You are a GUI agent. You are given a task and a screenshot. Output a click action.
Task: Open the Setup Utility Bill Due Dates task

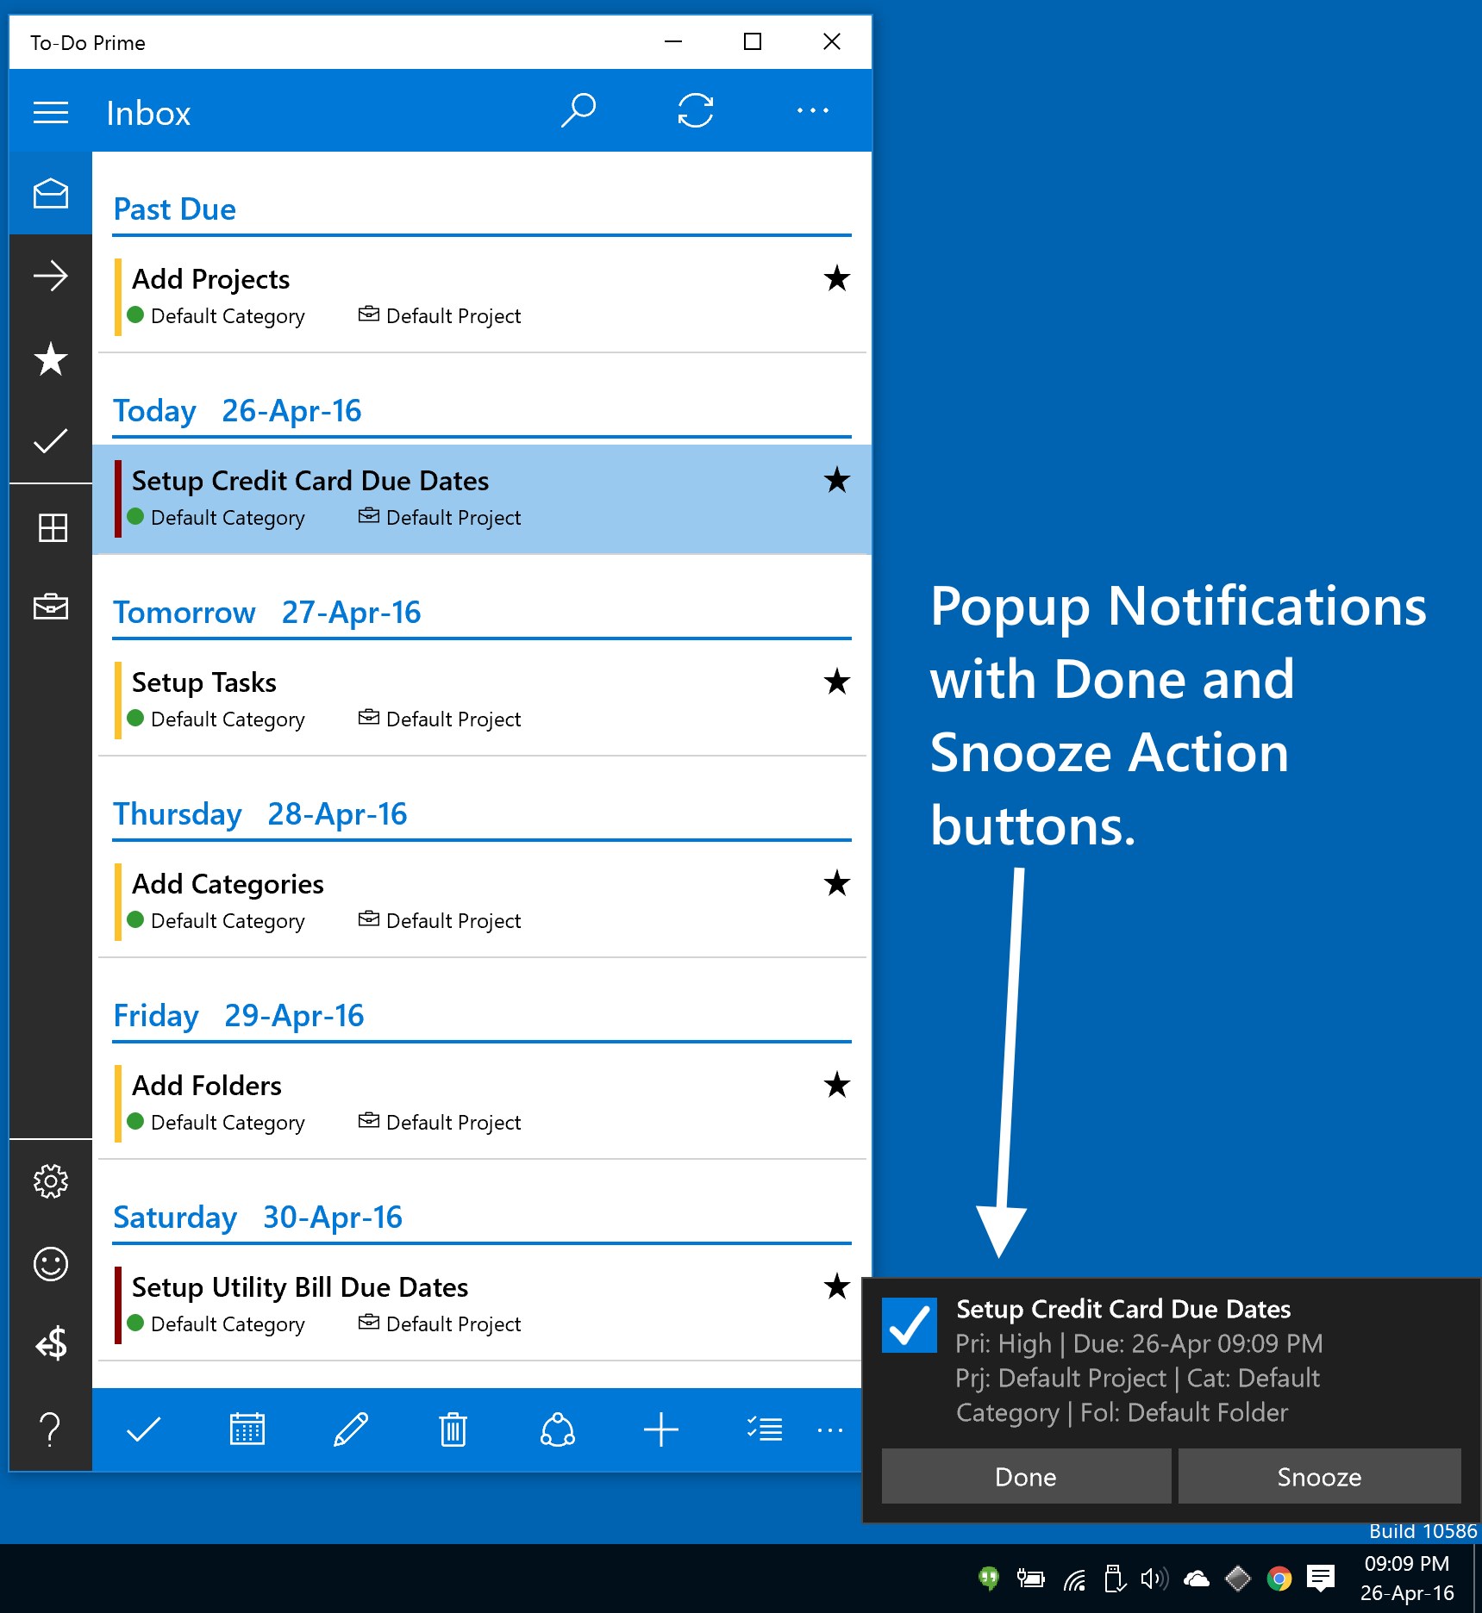click(x=482, y=1305)
